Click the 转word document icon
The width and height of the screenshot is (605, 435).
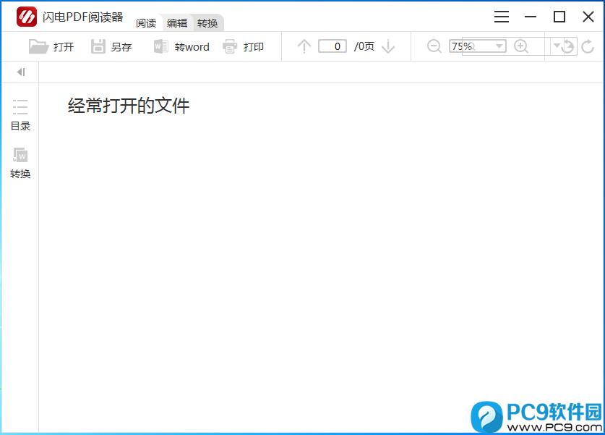pyautogui.click(x=160, y=46)
